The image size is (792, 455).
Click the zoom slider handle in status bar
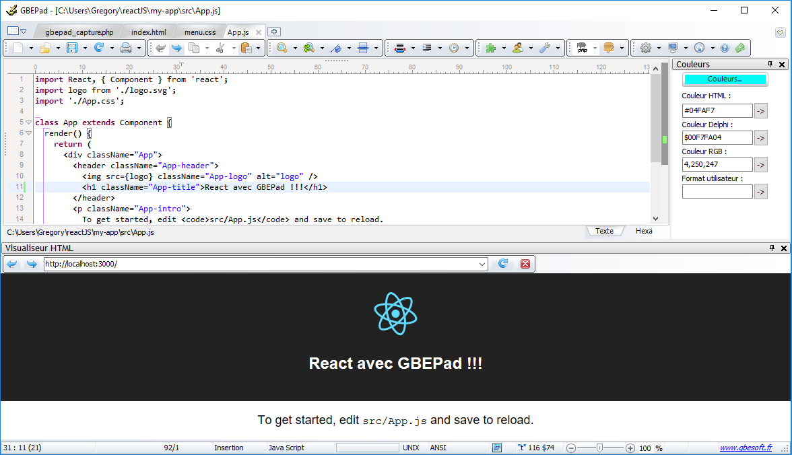pyautogui.click(x=599, y=448)
